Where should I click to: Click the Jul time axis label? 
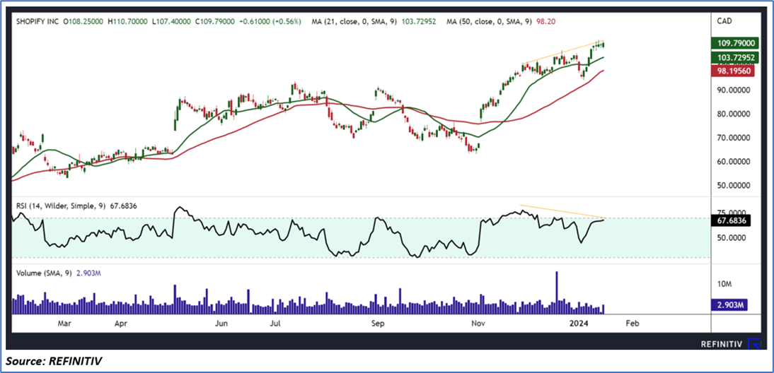click(x=275, y=324)
